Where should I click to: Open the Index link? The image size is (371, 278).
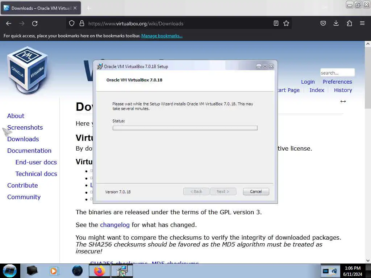[x=317, y=90]
